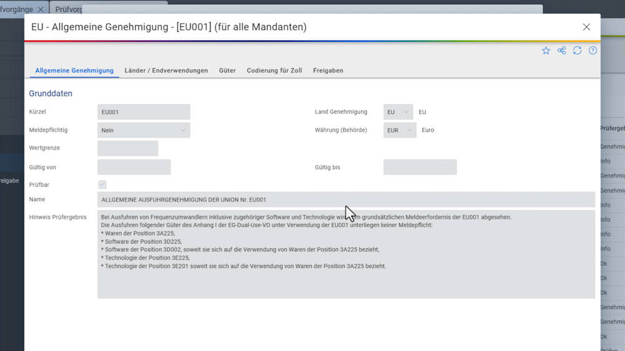Click the share icon in the dialog toolbar
The width and height of the screenshot is (625, 351).
[x=561, y=50]
